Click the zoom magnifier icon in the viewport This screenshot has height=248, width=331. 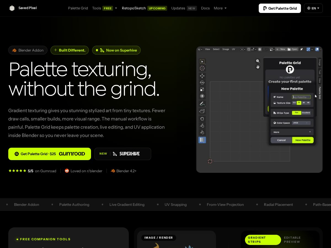point(258,61)
